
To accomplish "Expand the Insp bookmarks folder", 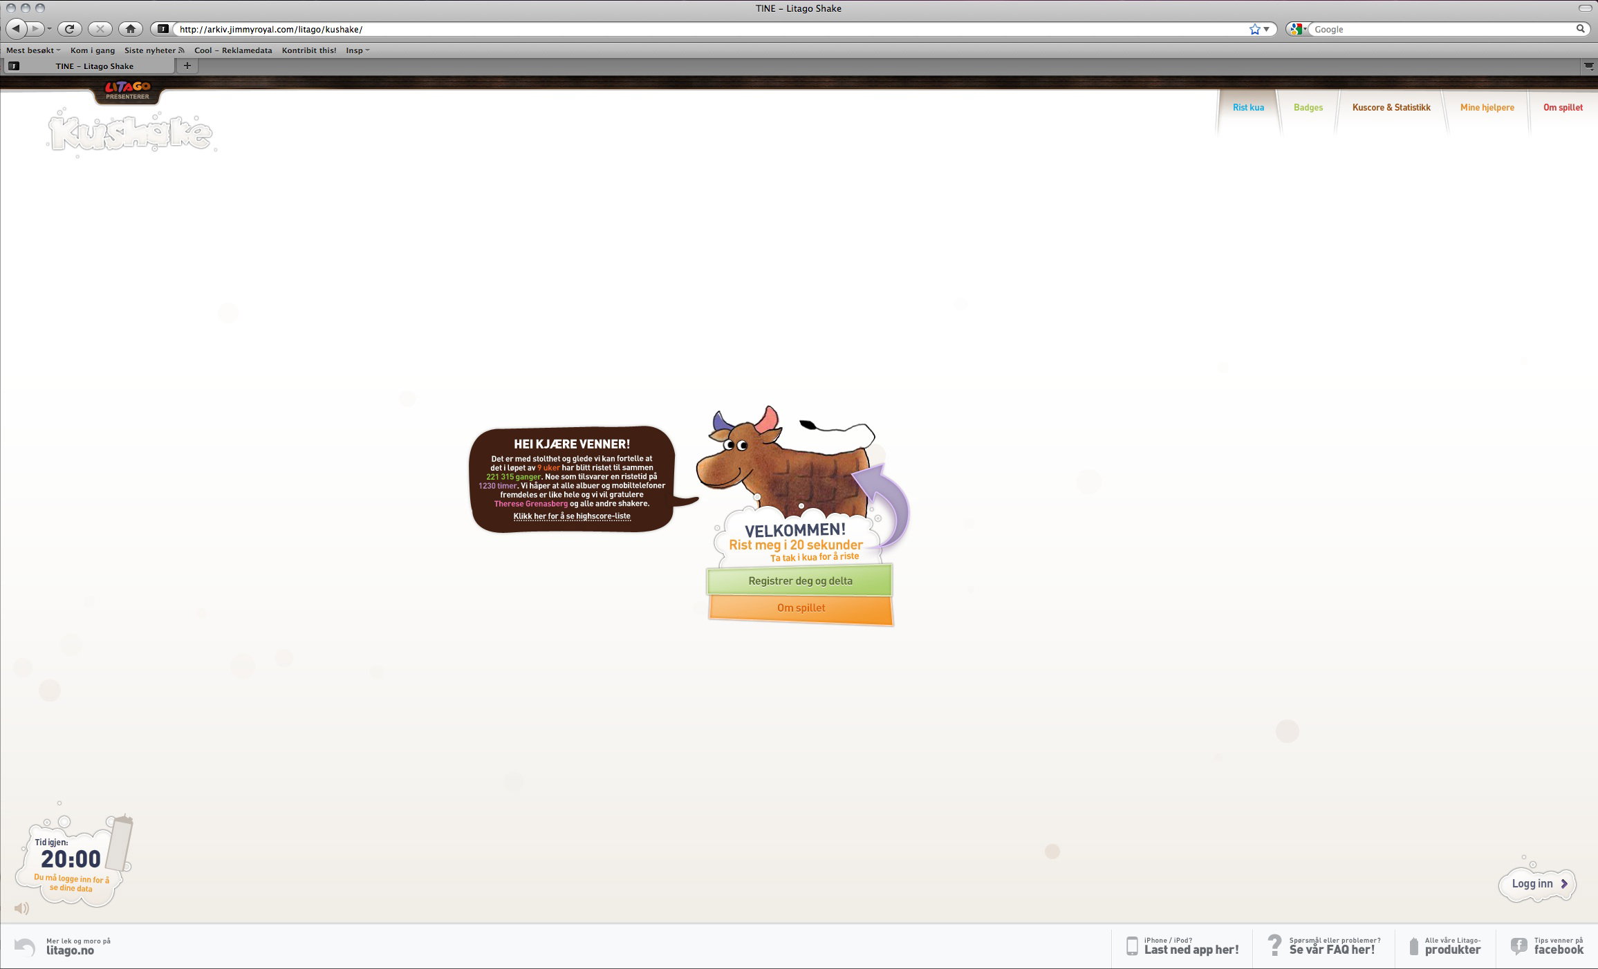I will click(357, 50).
